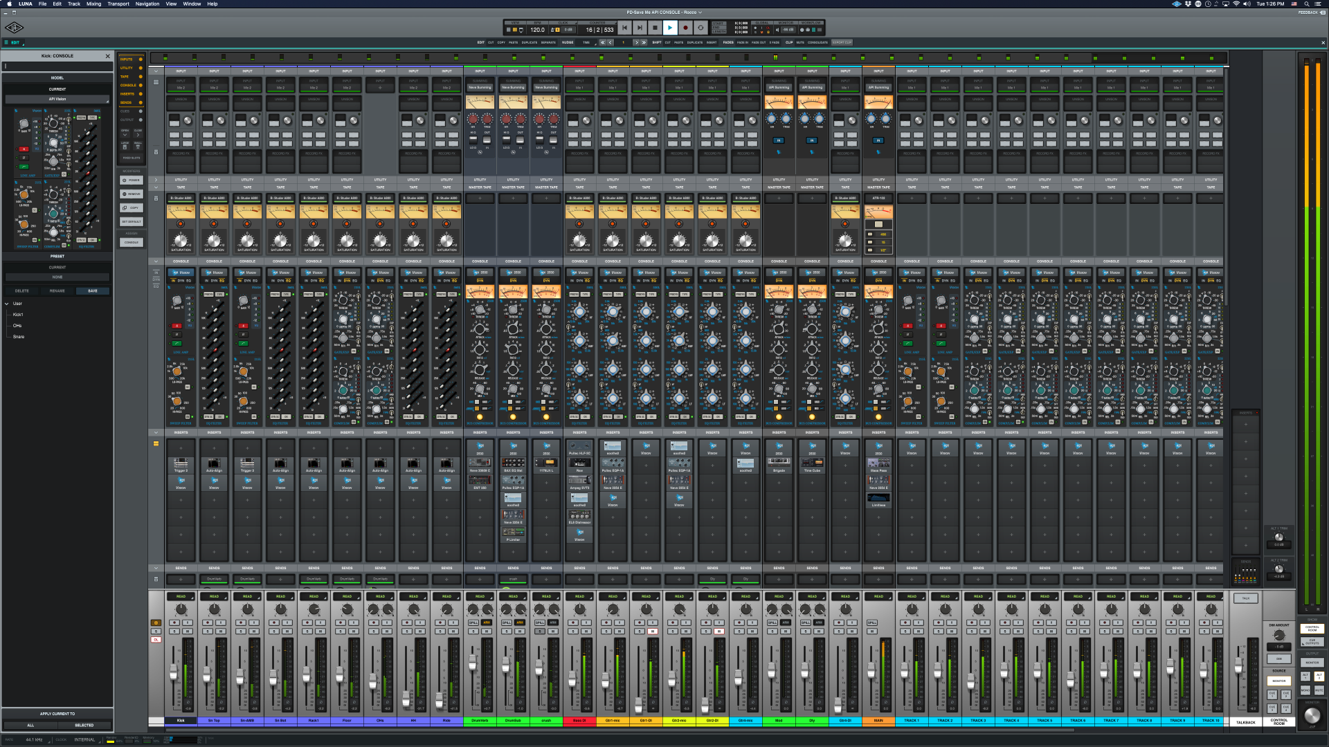
Task: Toggle MUTE in the output section
Action: [x=1320, y=690]
